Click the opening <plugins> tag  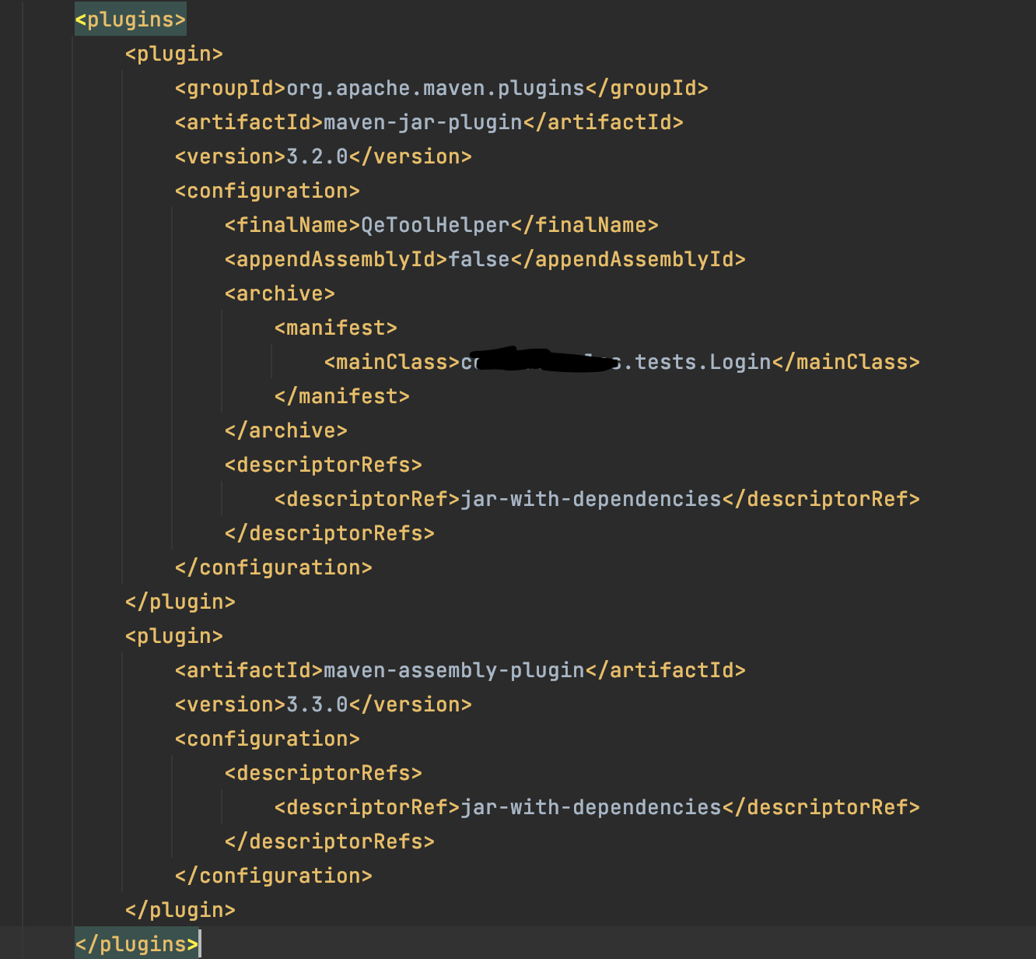tap(131, 19)
